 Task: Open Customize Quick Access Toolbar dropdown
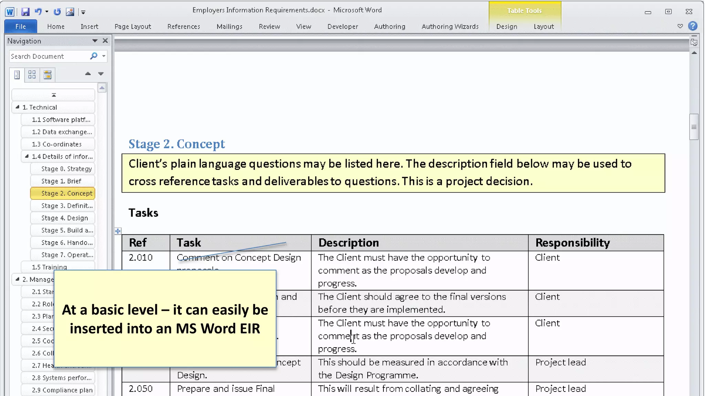[83, 12]
